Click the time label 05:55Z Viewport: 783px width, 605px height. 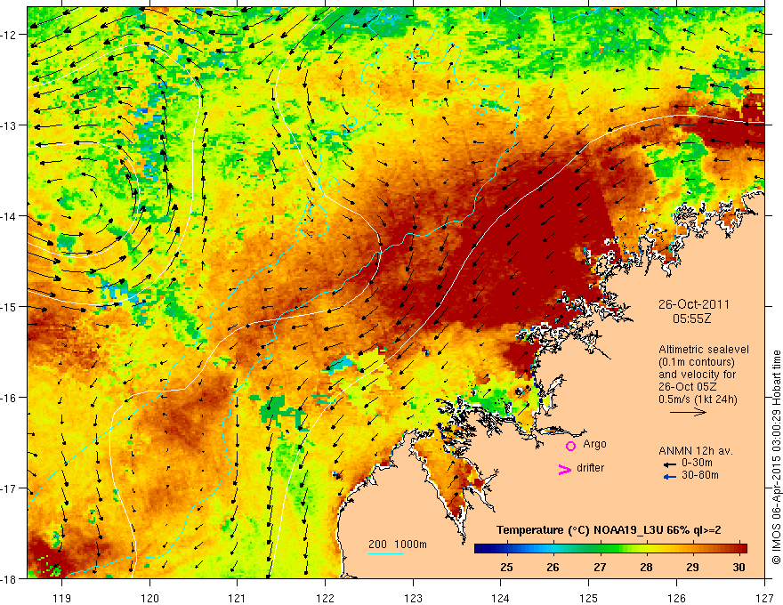[691, 319]
